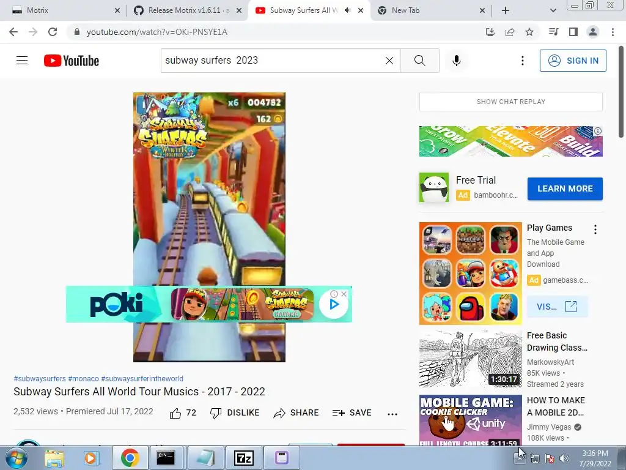The width and height of the screenshot is (626, 470).
Task: Click the page vertical scrollbar
Action: click(x=621, y=92)
